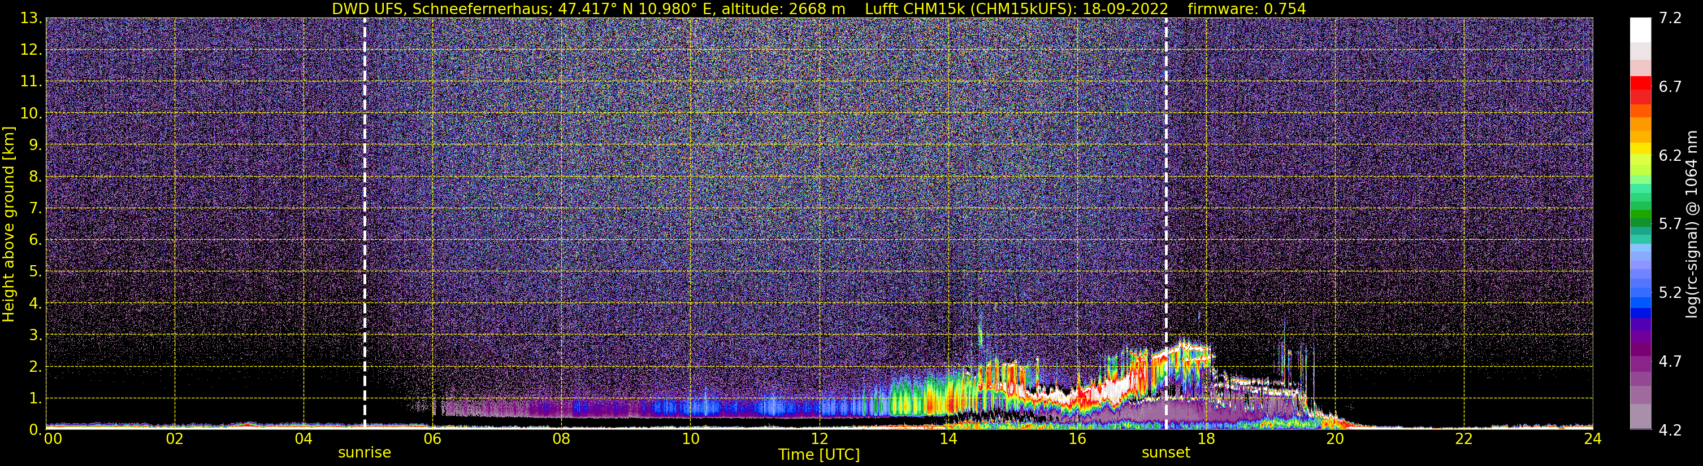This screenshot has height=466, width=1703.
Task: Click the 'sunset' label below the time axis
Action: [1165, 453]
